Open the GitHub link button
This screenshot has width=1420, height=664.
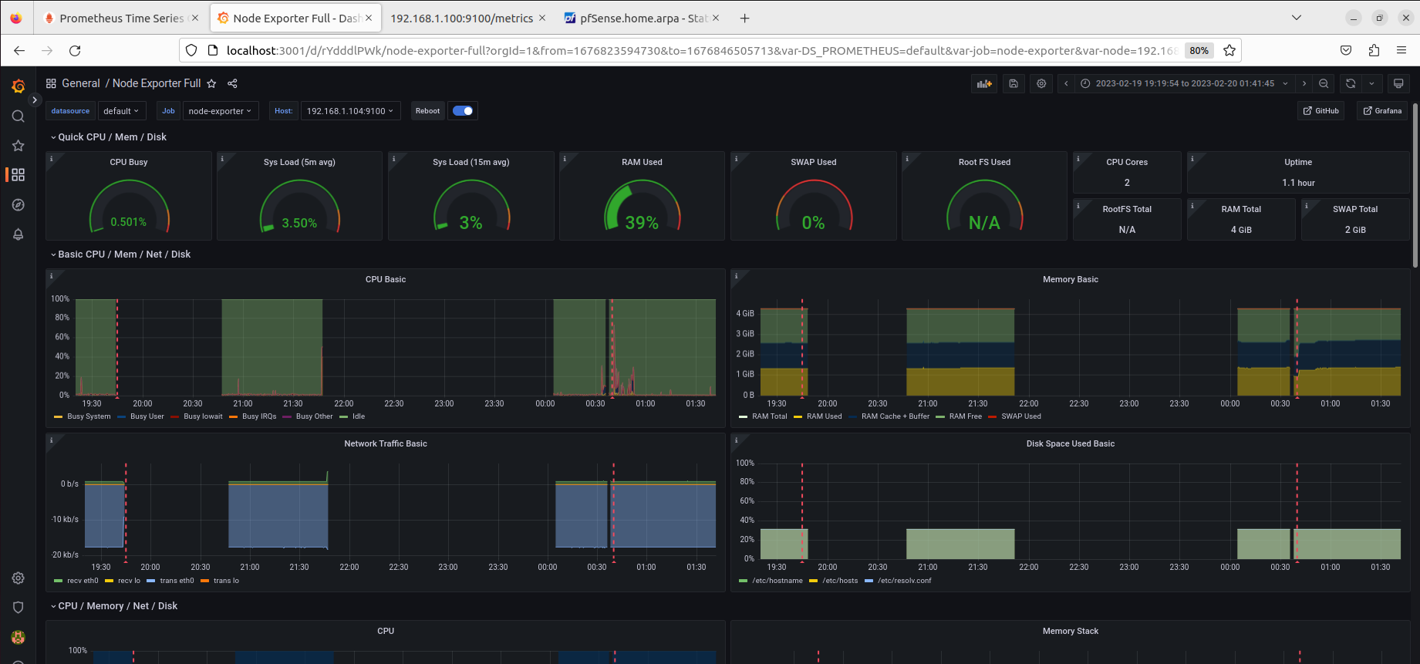pos(1320,111)
